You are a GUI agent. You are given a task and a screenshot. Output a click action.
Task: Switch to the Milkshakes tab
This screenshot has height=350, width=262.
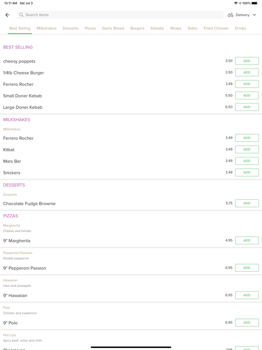(x=46, y=28)
